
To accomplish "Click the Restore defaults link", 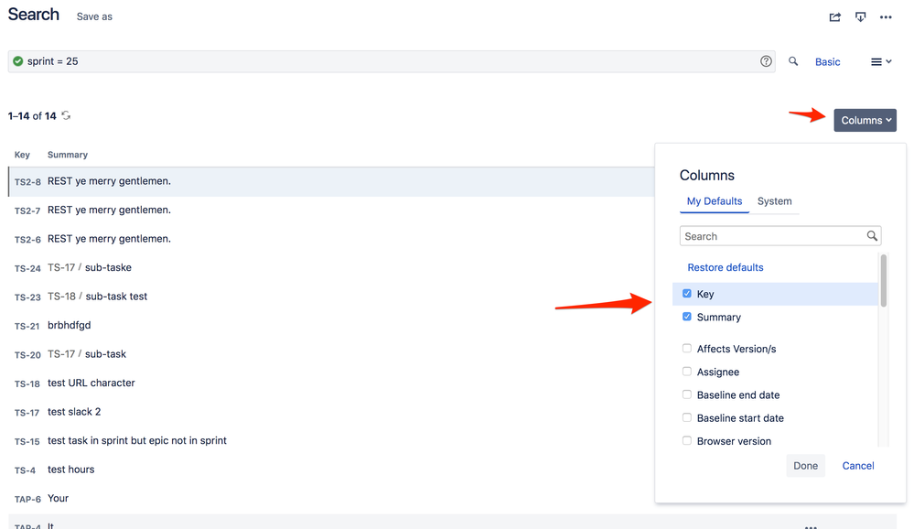I will 726,266.
